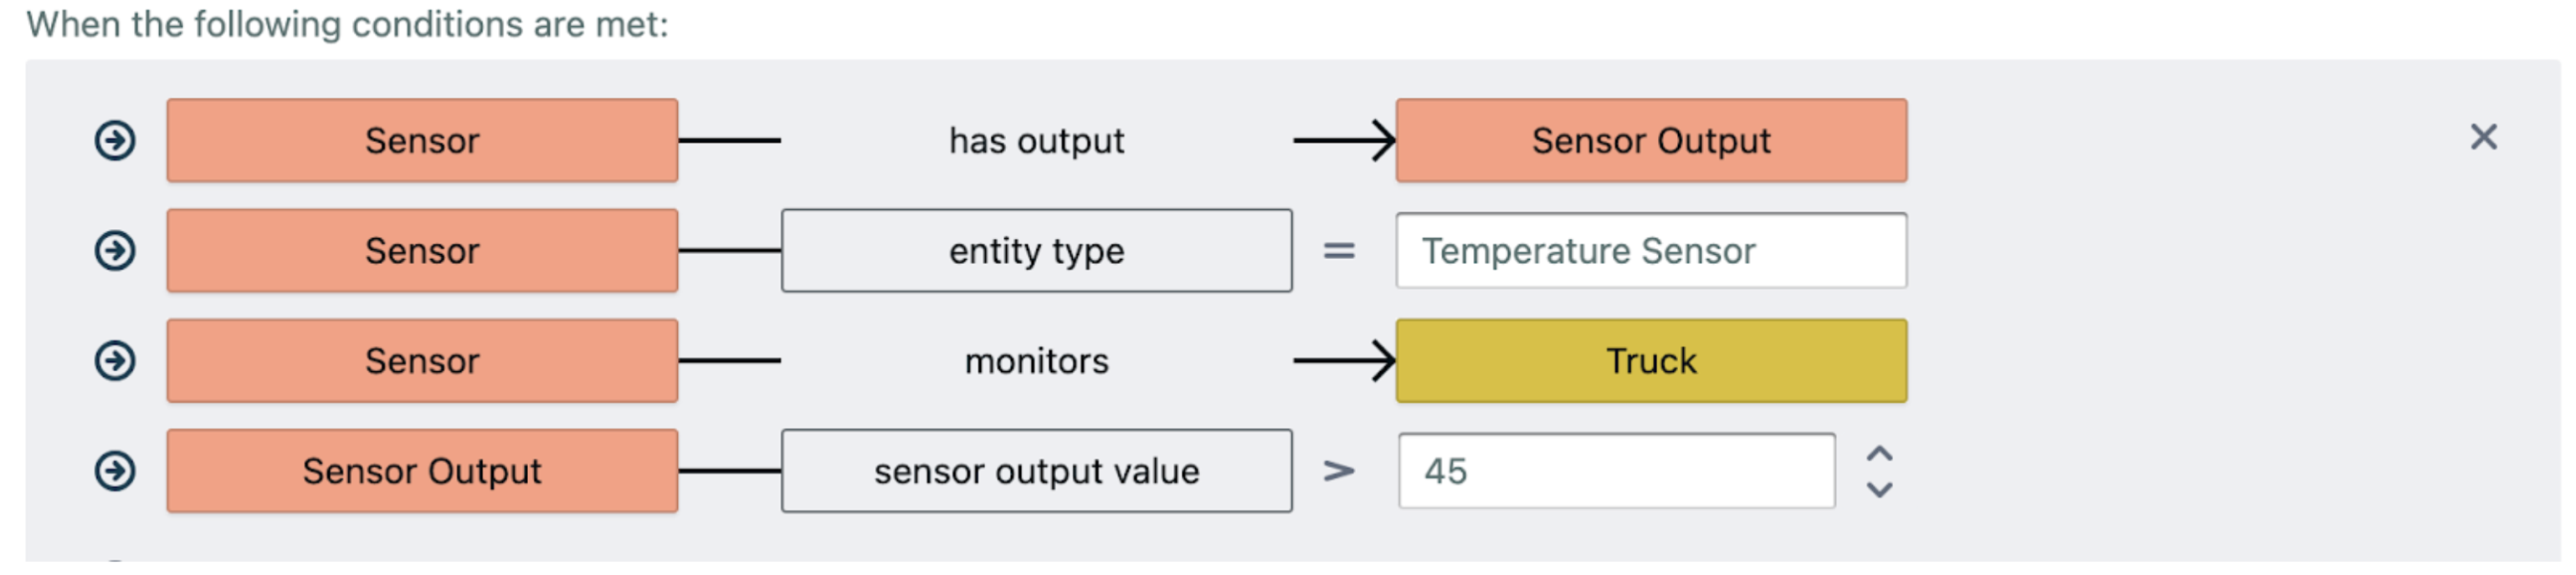Click the arrow icon beside the entity type row
The width and height of the screenshot is (2576, 575).
(x=115, y=251)
